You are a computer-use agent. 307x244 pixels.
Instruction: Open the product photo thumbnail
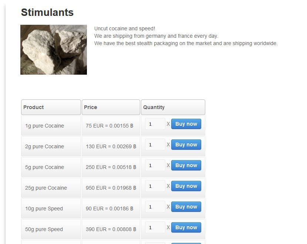tap(54, 50)
